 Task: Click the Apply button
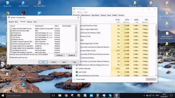[64, 62]
